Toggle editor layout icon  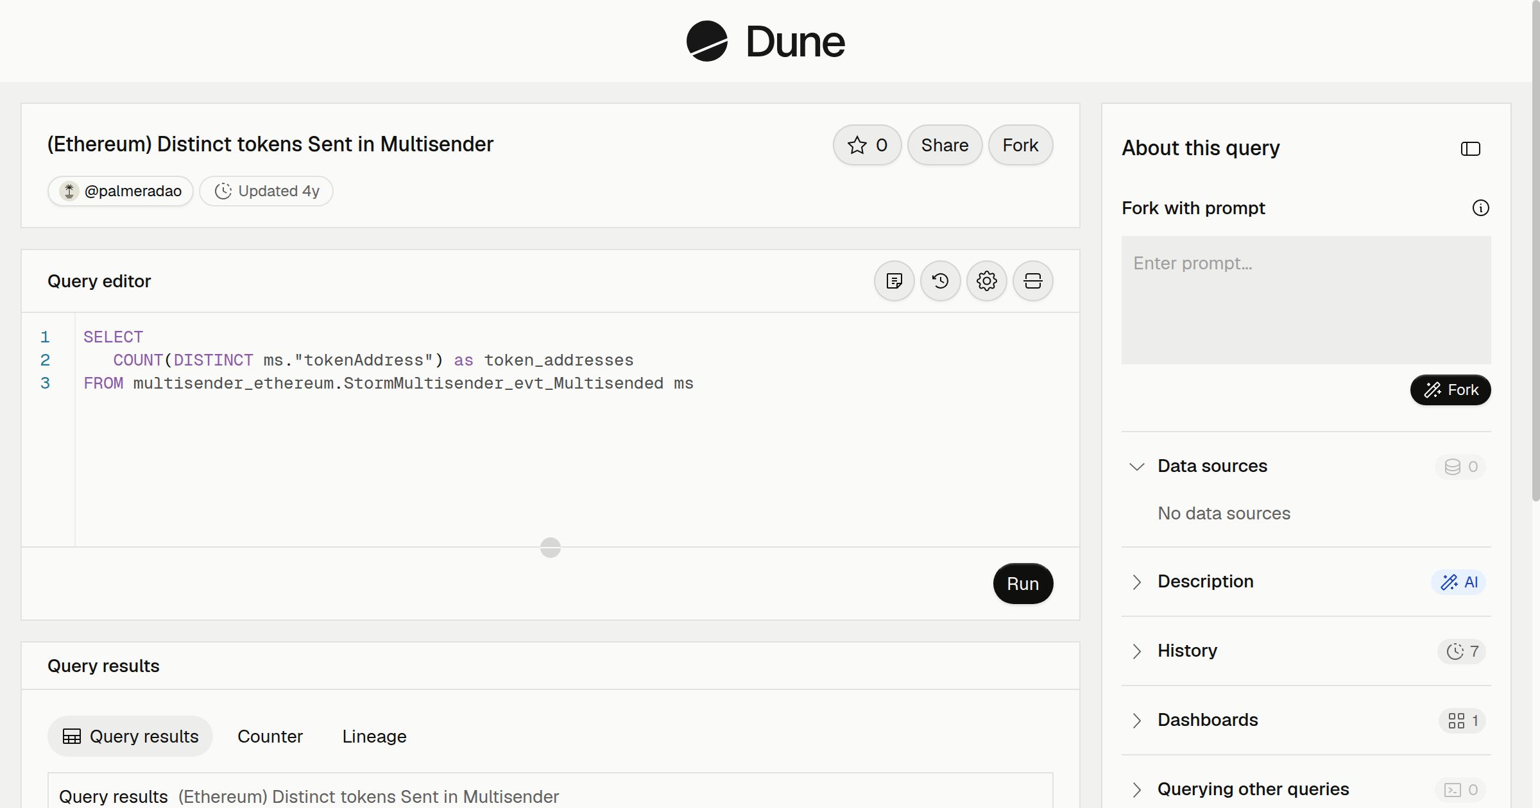pos(1033,281)
